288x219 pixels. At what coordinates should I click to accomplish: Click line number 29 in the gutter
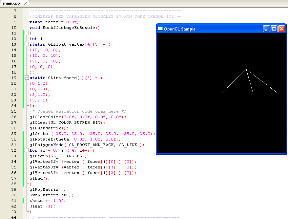tap(14, 134)
